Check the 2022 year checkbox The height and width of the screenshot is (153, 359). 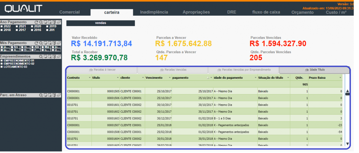[x=2, y=26]
